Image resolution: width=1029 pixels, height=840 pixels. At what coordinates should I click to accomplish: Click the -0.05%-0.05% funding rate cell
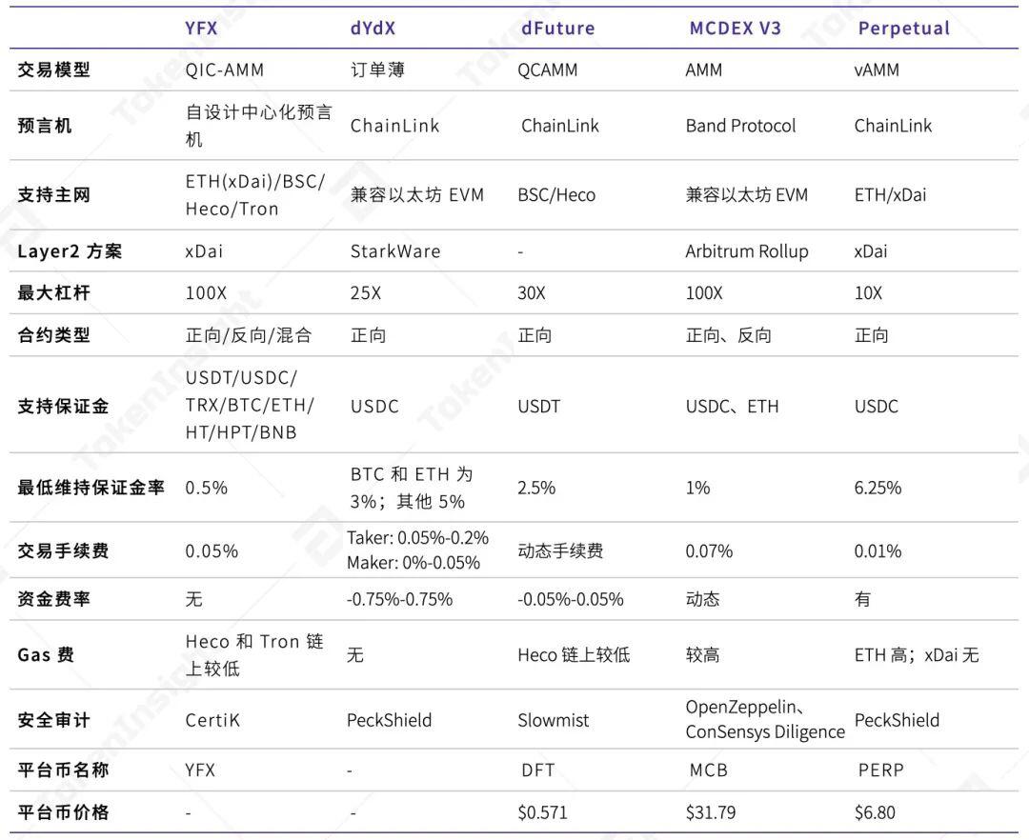tap(571, 599)
